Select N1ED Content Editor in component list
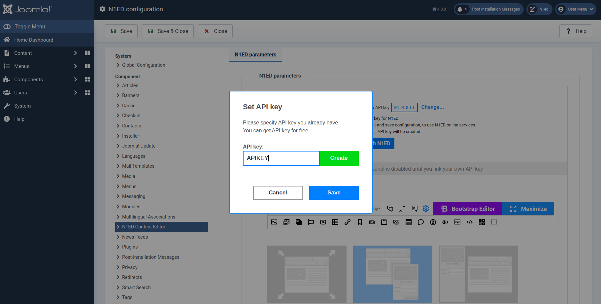The width and height of the screenshot is (601, 304). pyautogui.click(x=161, y=227)
